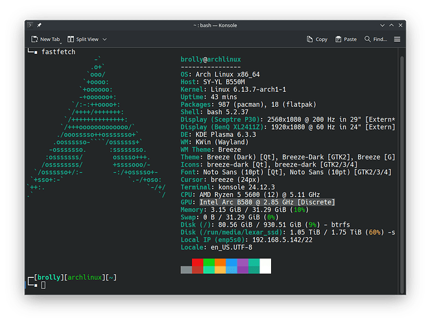The width and height of the screenshot is (430, 324).
Task: Click the terminal cursor at the prompt
Action: click(x=43, y=285)
